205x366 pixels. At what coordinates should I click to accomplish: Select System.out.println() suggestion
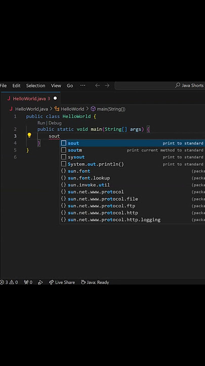[x=133, y=164]
